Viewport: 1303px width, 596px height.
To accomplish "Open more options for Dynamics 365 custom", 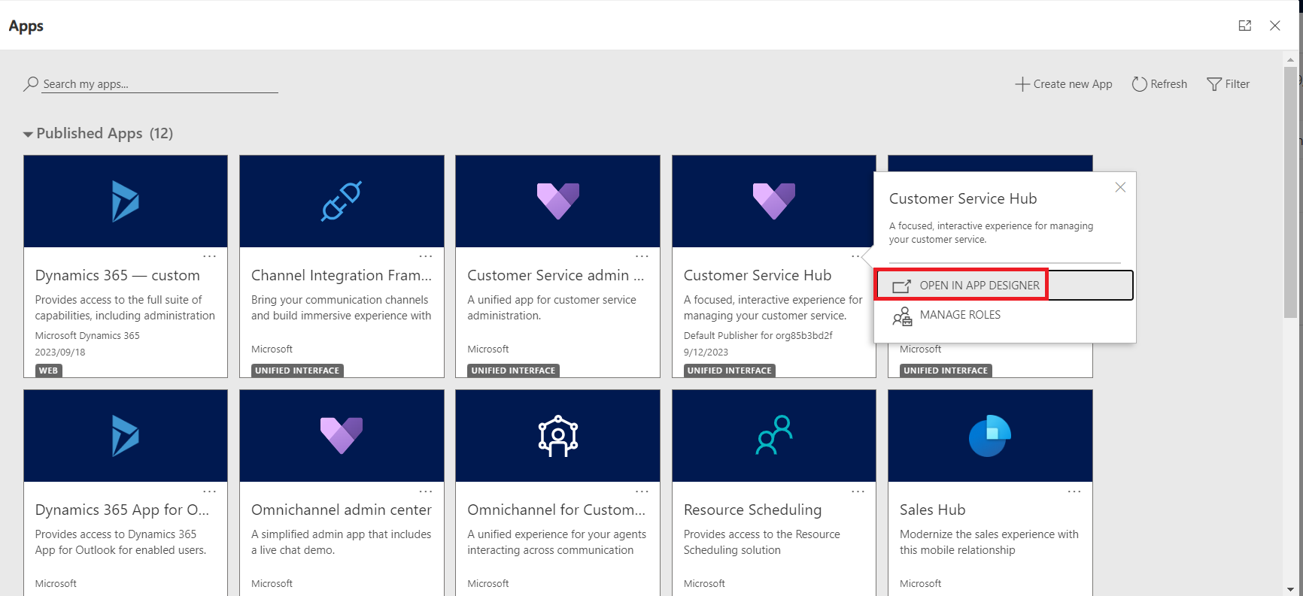I will pyautogui.click(x=209, y=256).
